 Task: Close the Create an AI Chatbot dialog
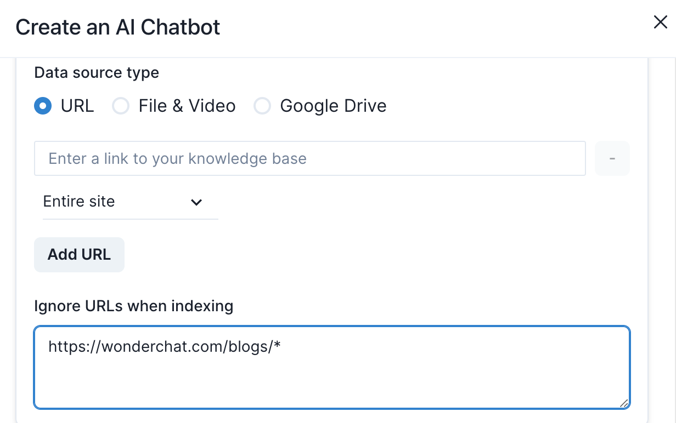pos(660,22)
